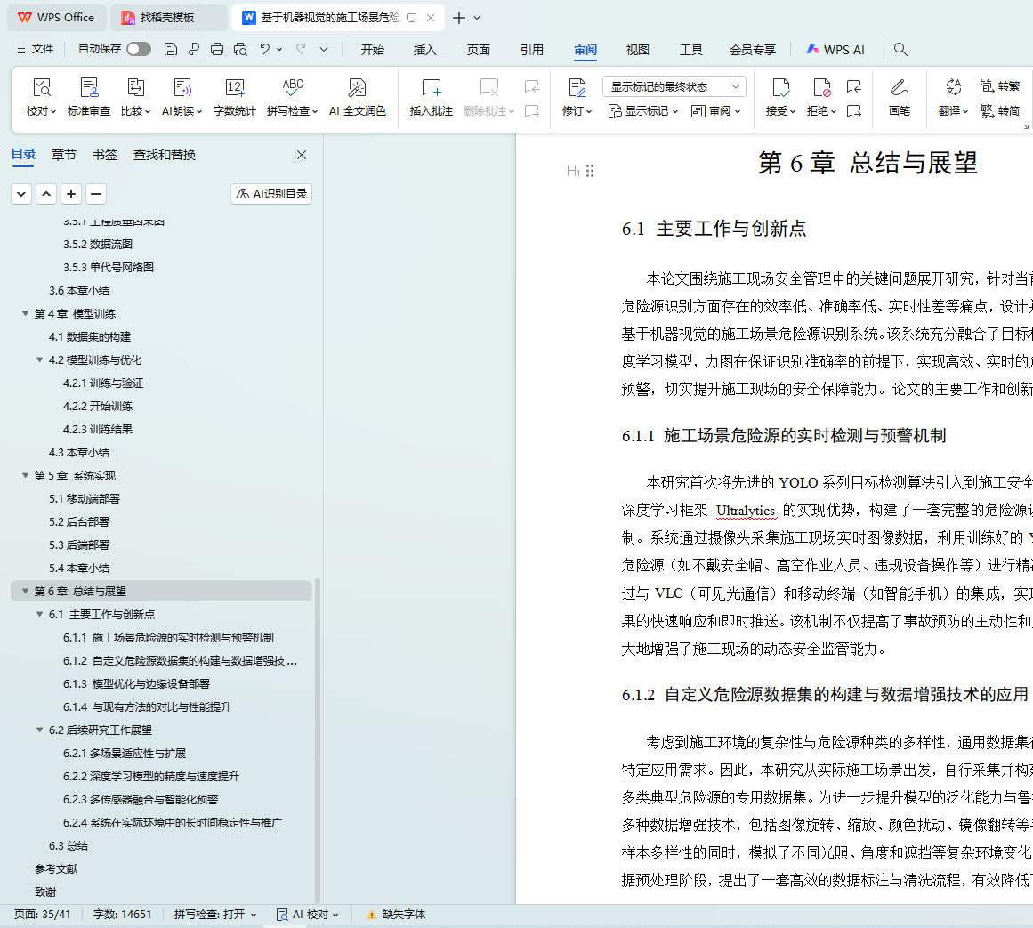Click the undo arrow icon
1033x928 pixels.
[265, 50]
